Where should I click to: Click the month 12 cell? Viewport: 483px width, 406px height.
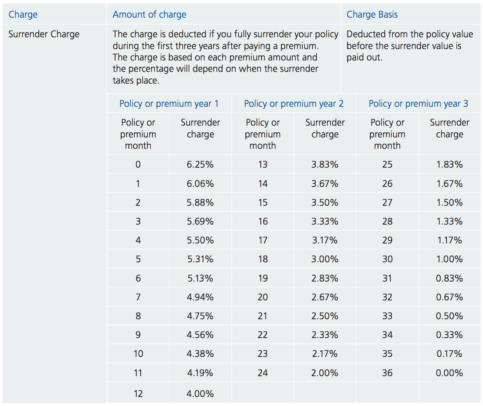click(138, 394)
